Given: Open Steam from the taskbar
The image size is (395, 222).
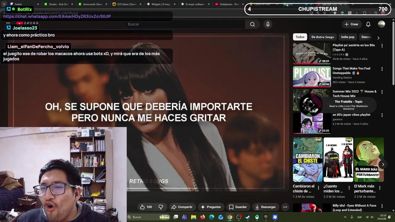Looking at the screenshot, I should coord(248,217).
